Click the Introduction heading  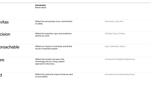[x=41, y=5]
